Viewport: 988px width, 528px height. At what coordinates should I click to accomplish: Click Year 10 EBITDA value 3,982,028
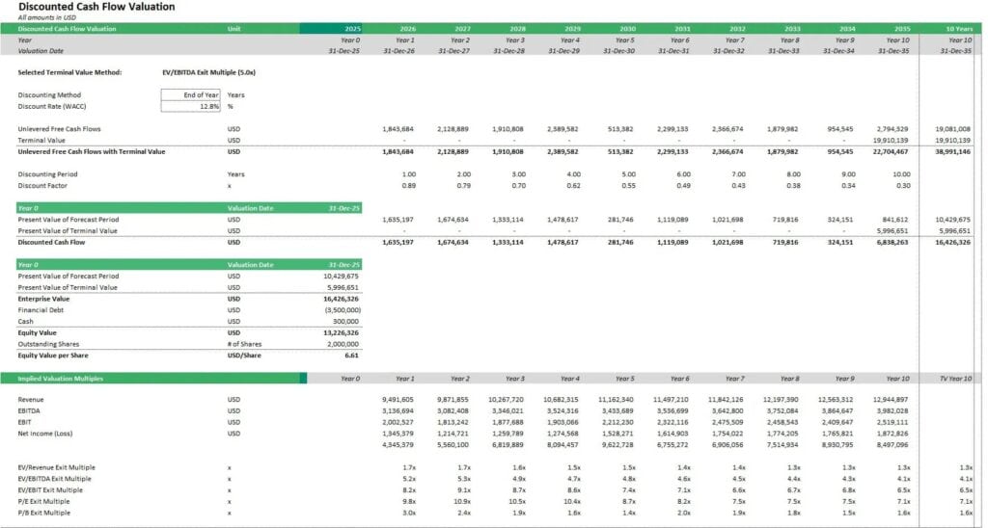[x=892, y=411]
